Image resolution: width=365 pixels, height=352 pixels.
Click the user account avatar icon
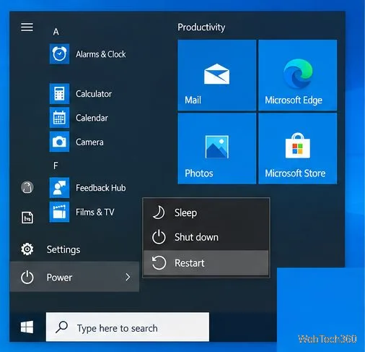[x=27, y=187]
